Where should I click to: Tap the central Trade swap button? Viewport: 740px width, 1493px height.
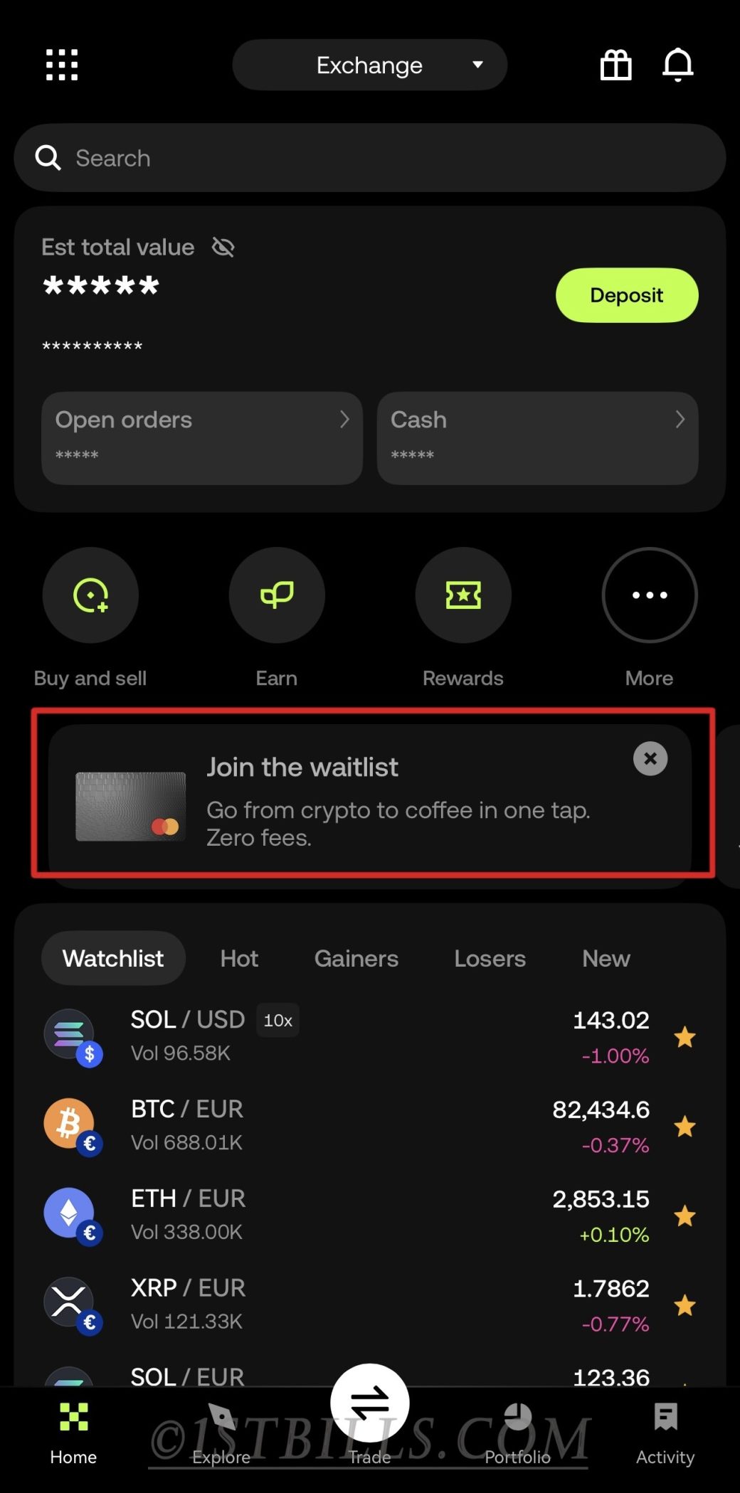pyautogui.click(x=370, y=1403)
